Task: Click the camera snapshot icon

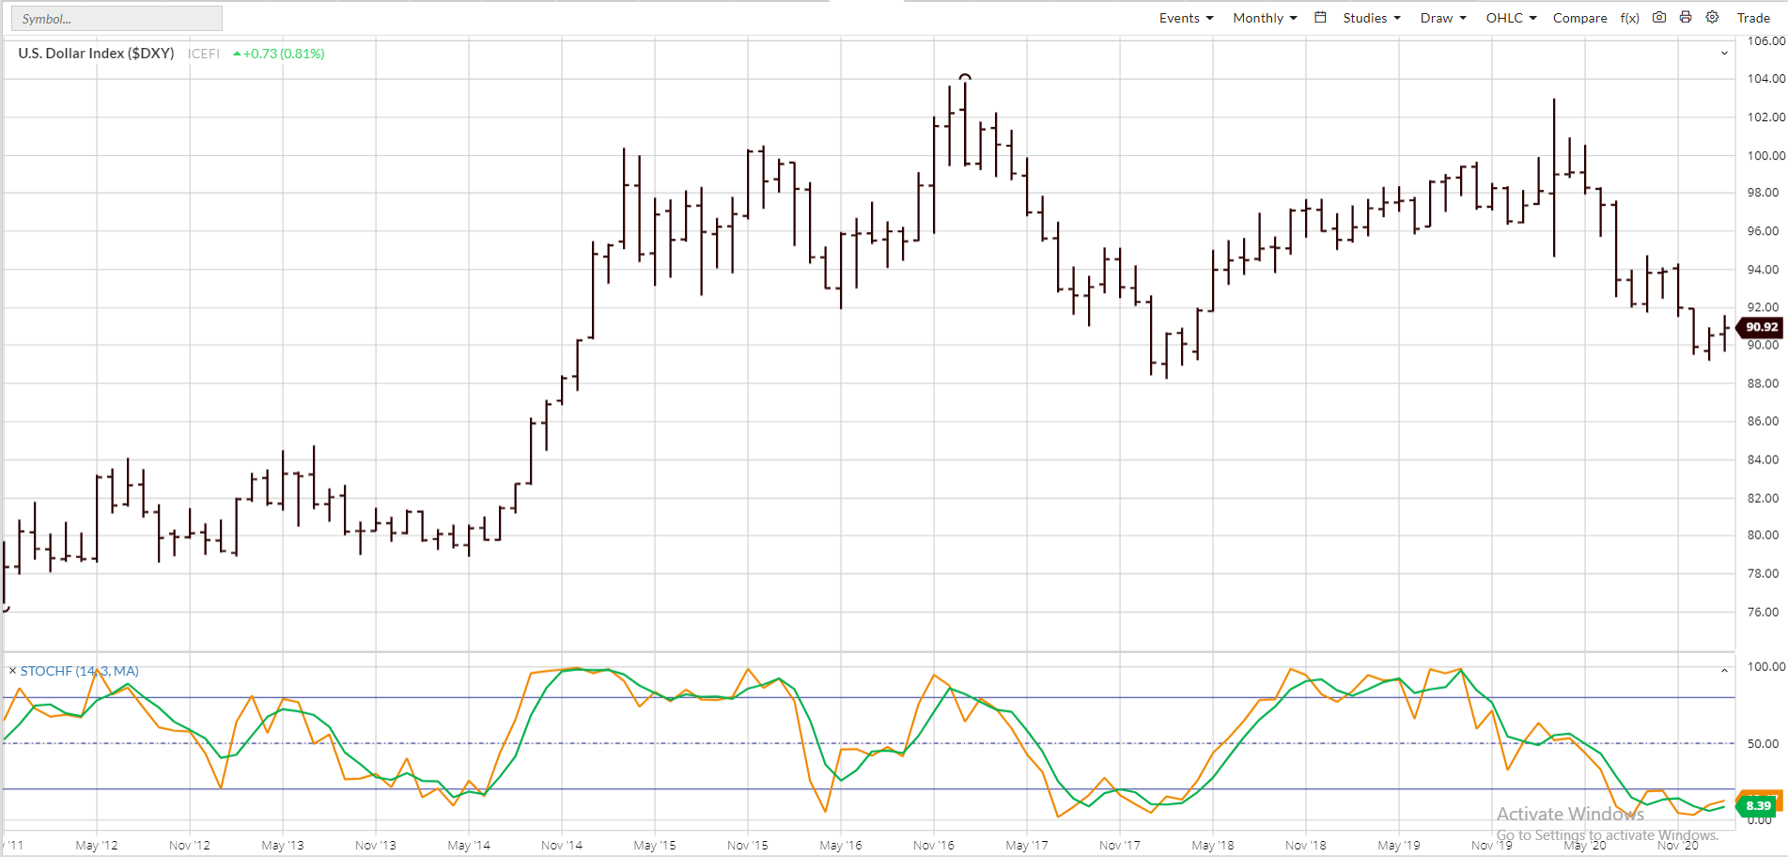Action: (x=1659, y=17)
